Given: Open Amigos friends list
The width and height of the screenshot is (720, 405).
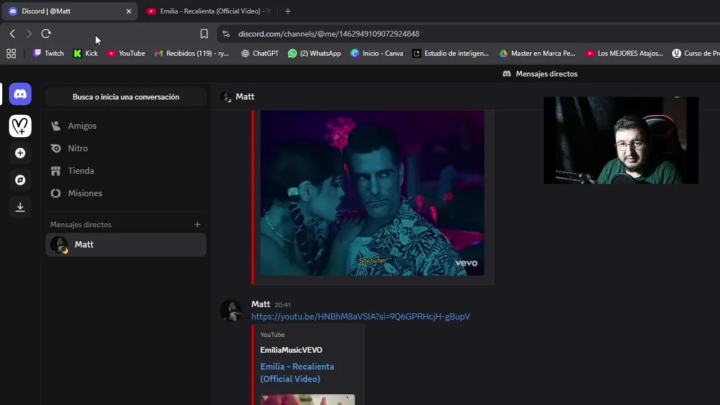Looking at the screenshot, I should click(126, 126).
